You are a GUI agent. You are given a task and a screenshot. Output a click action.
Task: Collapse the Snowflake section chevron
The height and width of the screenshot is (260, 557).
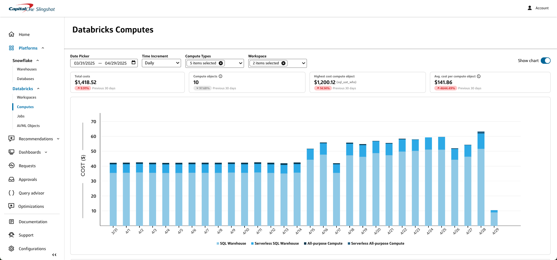[x=38, y=61]
